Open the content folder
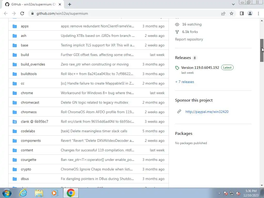 click(x=27, y=150)
